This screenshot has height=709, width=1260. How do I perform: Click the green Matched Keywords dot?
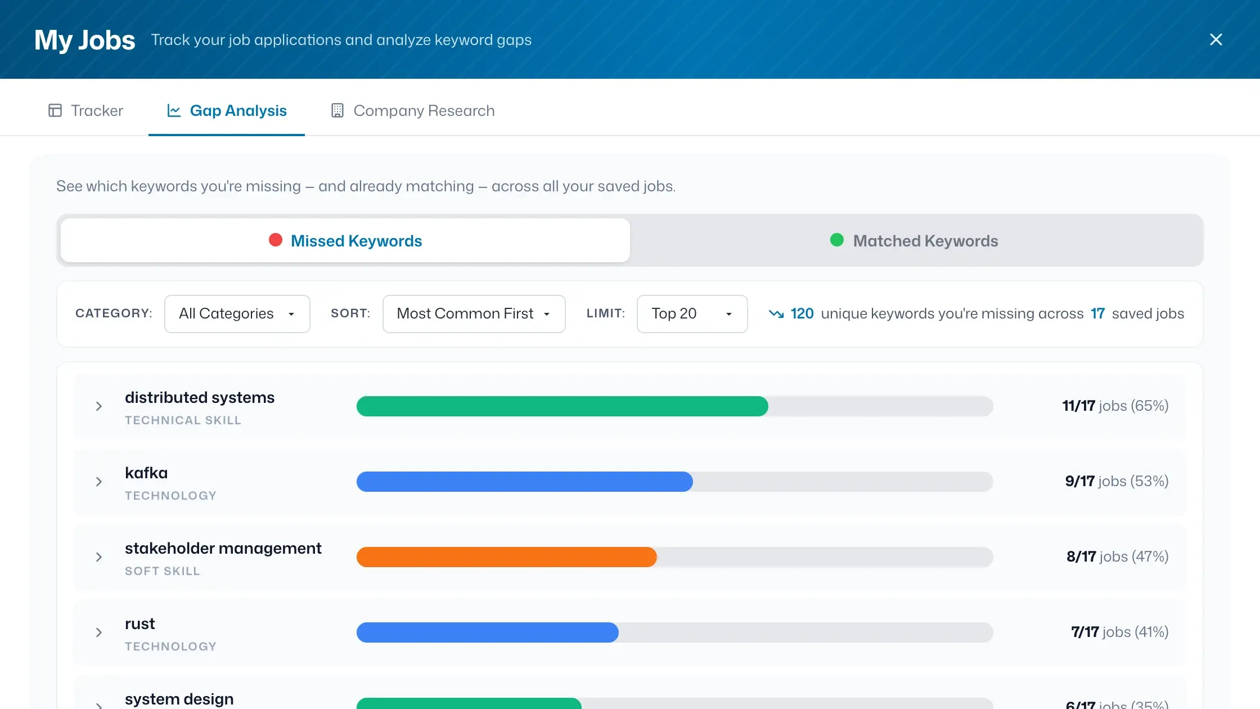[x=837, y=240]
